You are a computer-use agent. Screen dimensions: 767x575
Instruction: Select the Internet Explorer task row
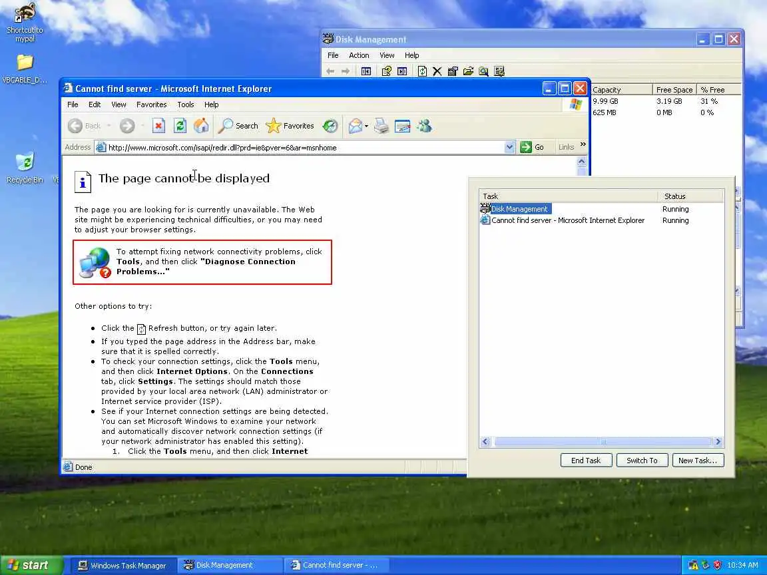[x=601, y=220]
